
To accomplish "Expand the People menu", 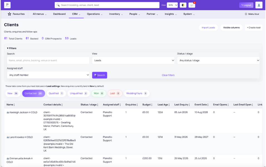I will coord(135,14).
